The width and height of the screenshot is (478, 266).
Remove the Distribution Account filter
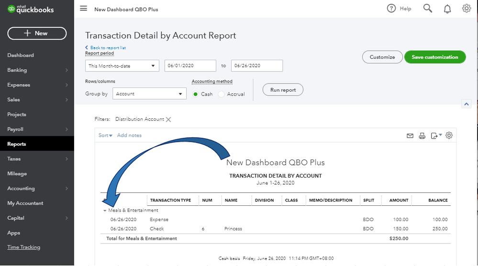tap(168, 119)
